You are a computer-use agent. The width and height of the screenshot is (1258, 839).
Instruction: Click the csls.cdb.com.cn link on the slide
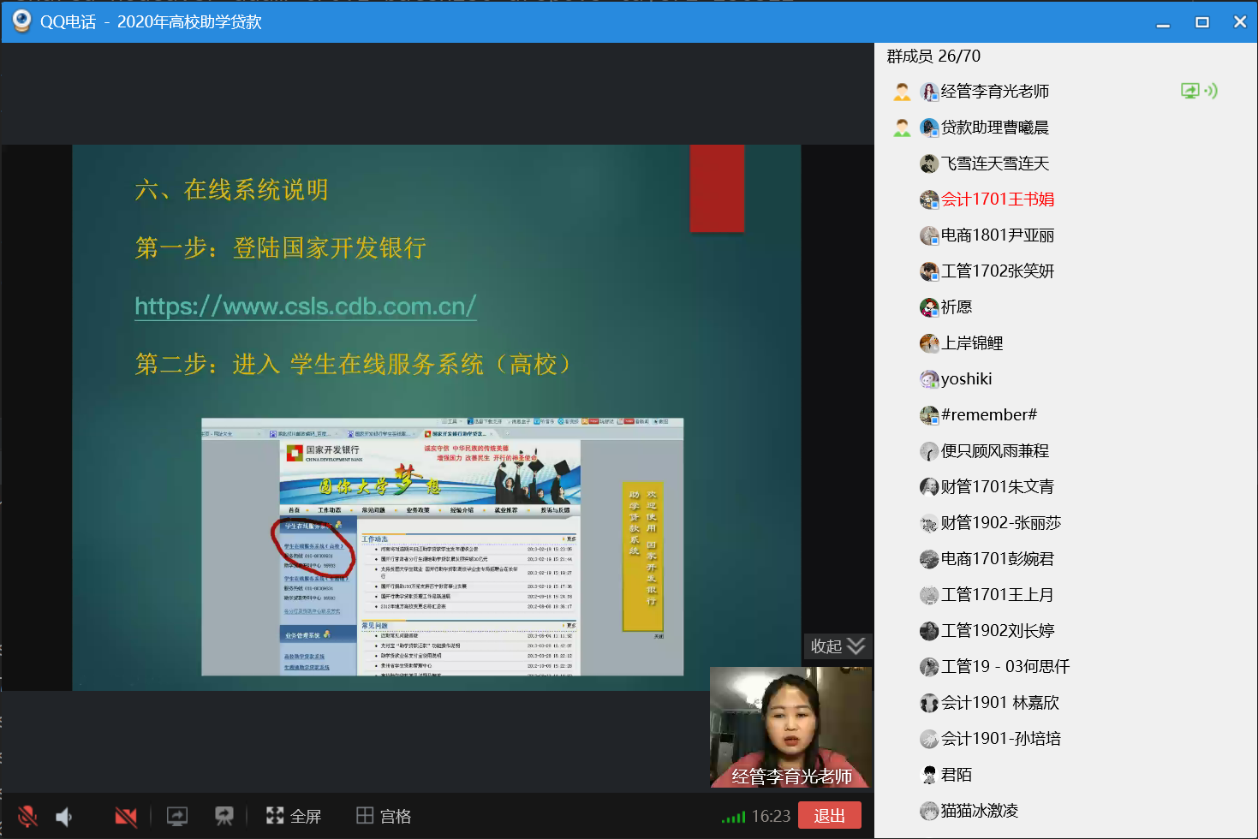306,306
